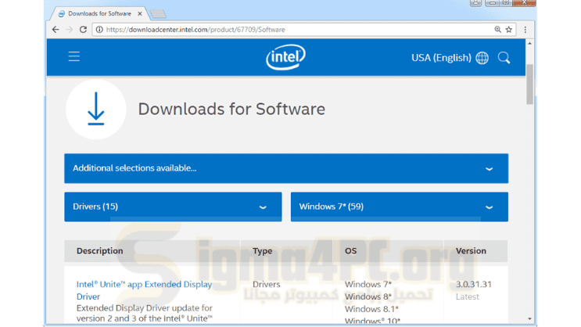Click the window minimize button
The image size is (581, 327).
[492, 3]
